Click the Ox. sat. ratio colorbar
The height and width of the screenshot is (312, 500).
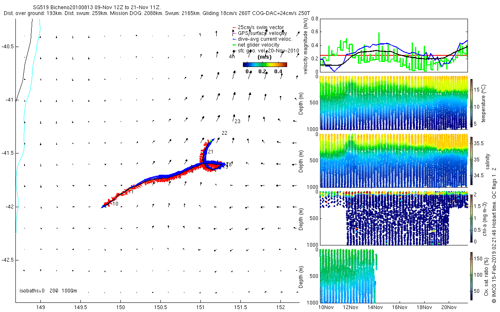[471, 276]
